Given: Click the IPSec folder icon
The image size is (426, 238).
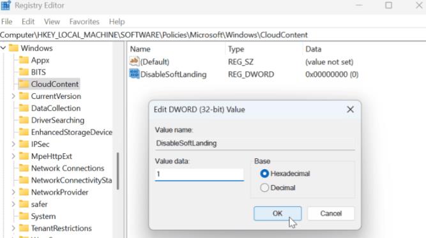Looking at the screenshot, I should tap(24, 144).
